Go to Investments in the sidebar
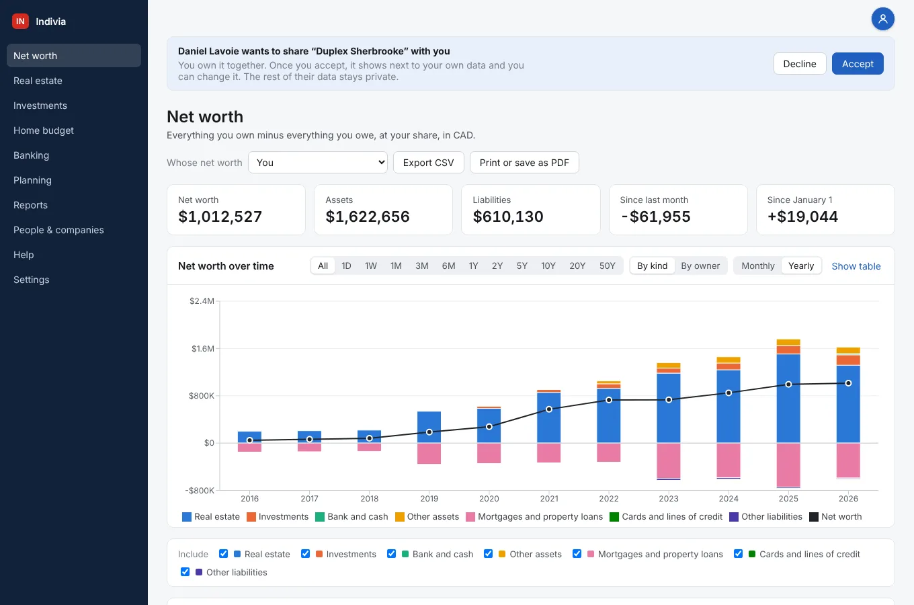Viewport: 914px width, 605px height. click(74, 106)
